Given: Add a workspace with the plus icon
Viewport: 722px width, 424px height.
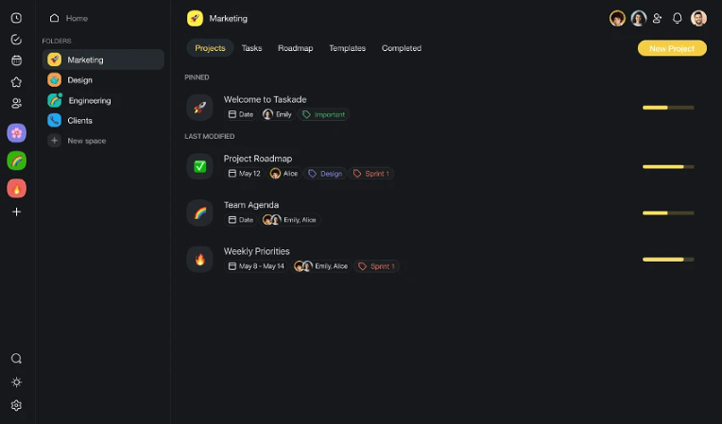Looking at the screenshot, I should 16,212.
